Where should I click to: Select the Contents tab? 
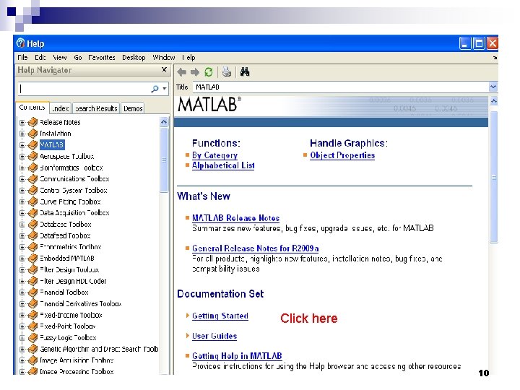tap(32, 108)
